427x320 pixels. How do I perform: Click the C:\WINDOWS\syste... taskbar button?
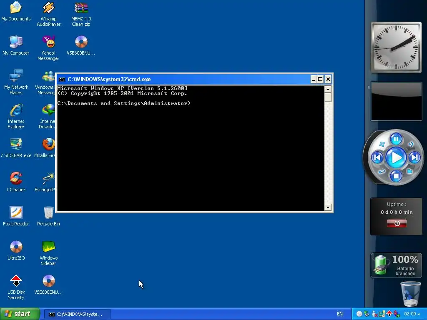click(77, 314)
